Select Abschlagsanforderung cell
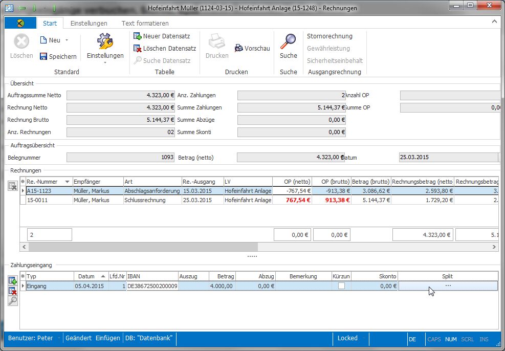Screen dimensions: 505x351 coord(152,191)
